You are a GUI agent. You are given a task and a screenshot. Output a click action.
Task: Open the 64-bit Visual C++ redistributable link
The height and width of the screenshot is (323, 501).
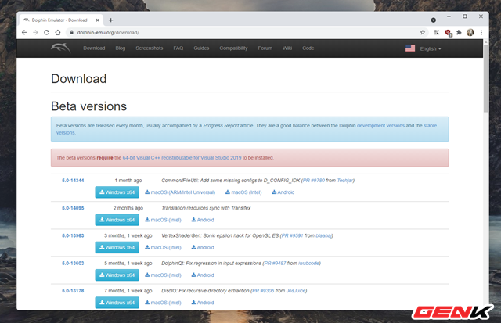182,158
